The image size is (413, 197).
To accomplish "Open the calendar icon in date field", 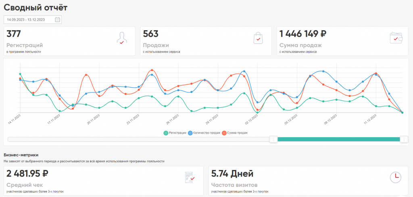I will (57, 19).
